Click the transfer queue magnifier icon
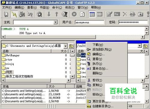The height and width of the screenshot is (109, 150). click(x=64, y=14)
